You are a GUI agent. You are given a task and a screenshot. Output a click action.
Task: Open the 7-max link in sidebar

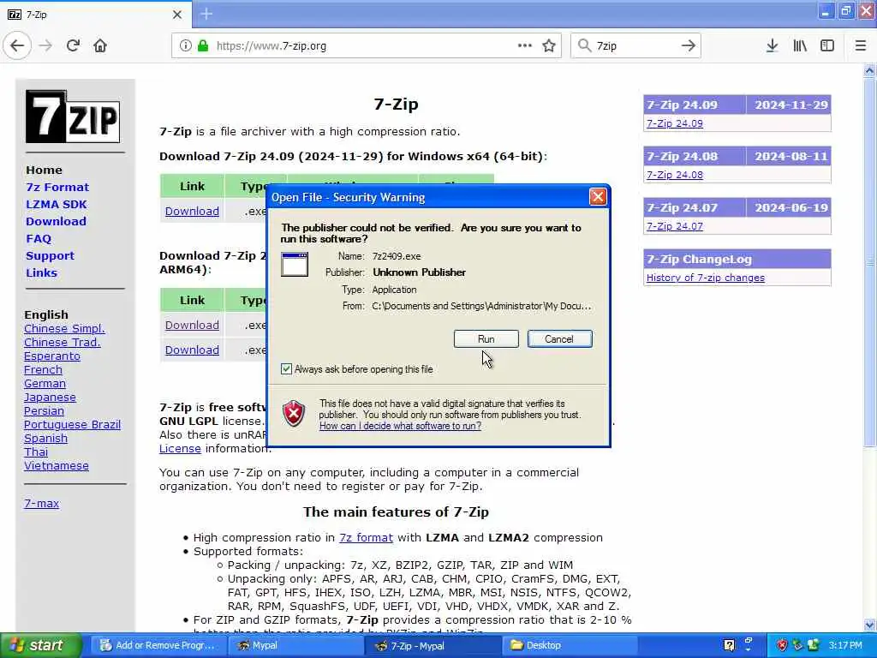coord(41,504)
